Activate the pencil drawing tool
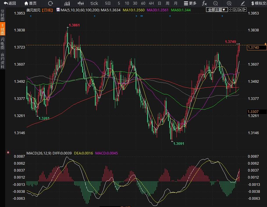The image size is (267, 207). point(243,3)
